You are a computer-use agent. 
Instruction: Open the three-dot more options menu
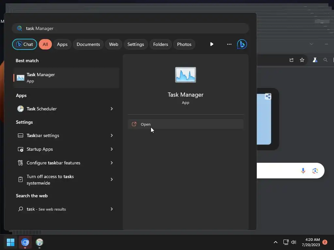(229, 44)
